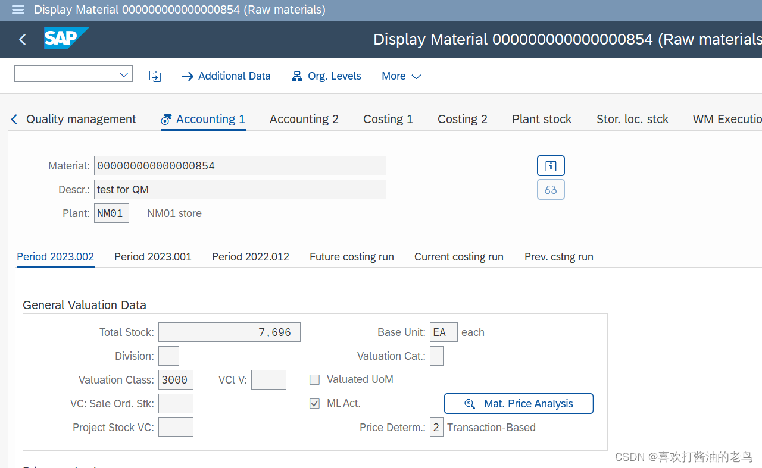Select the Costing 1 tab
Viewport: 762px width, 468px height.
click(x=388, y=119)
